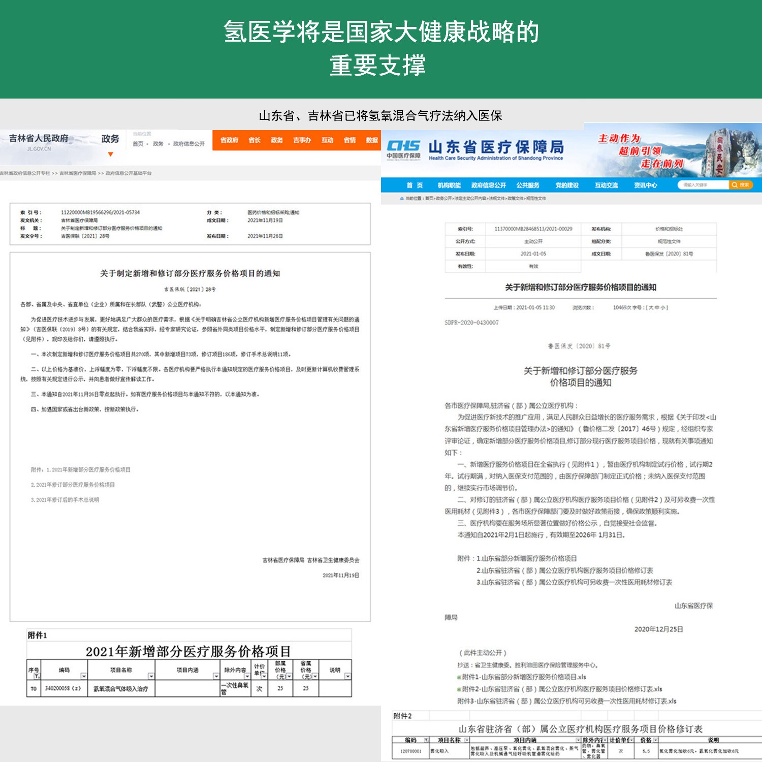Screen dimensions: 762x762
Task: Click the Jilin Provincial Government logo
Action: 39,142
